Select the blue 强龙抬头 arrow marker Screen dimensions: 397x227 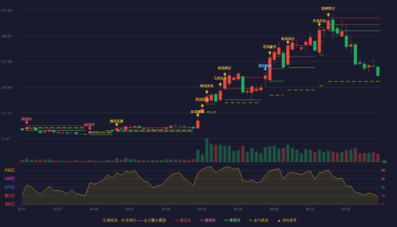pyautogui.click(x=265, y=69)
